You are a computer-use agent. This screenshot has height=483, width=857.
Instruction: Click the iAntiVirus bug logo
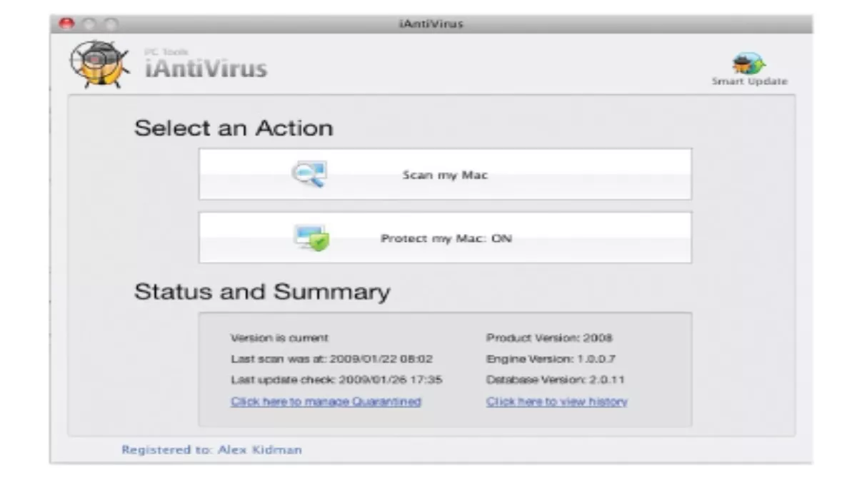pyautogui.click(x=99, y=64)
